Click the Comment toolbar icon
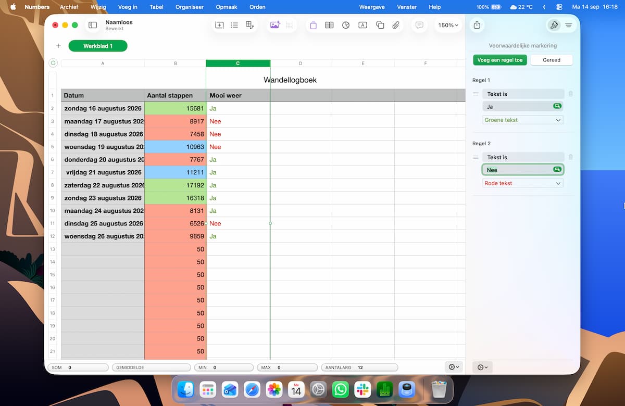This screenshot has height=406, width=625. coord(419,25)
